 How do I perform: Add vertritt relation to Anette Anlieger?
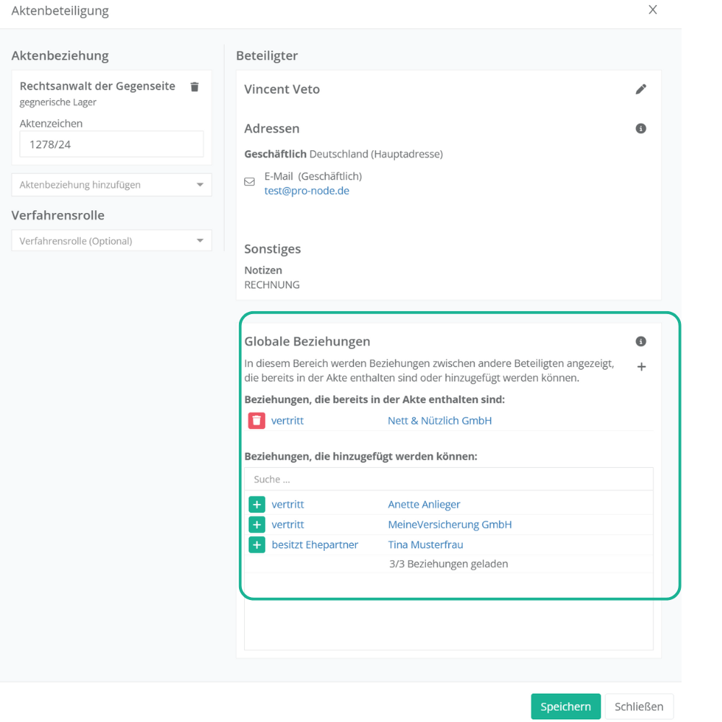coord(256,505)
